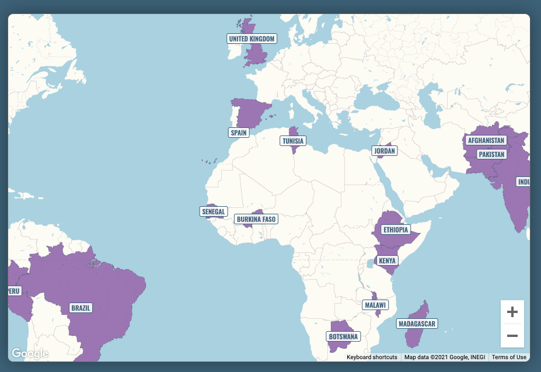541x372 pixels.
Task: Click the Botswana country label
Action: [x=343, y=337]
